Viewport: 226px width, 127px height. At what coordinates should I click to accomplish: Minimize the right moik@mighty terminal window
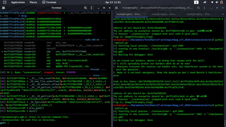click(x=211, y=8)
